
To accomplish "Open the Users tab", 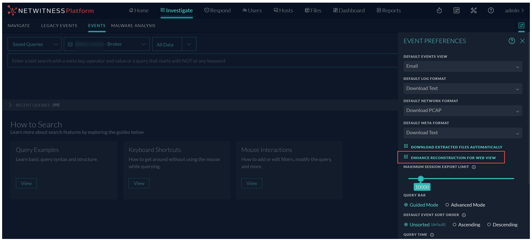I will click(x=252, y=11).
